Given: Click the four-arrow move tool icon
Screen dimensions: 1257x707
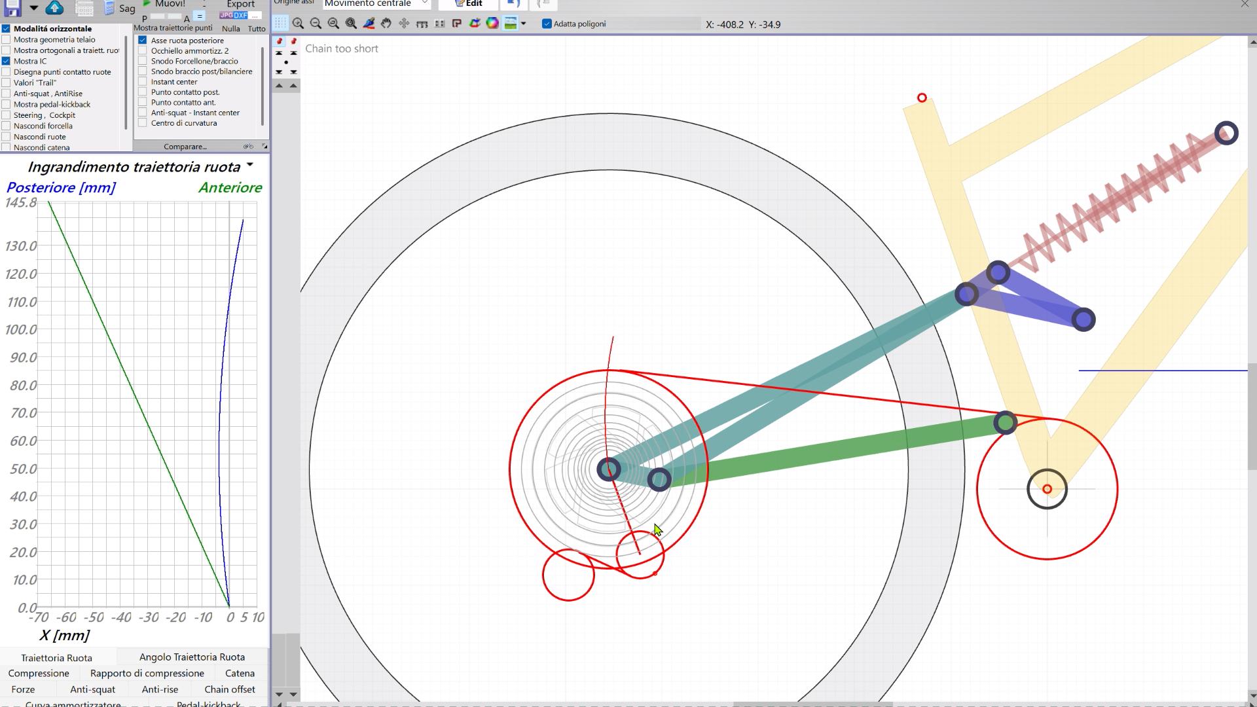Looking at the screenshot, I should coord(404,24).
